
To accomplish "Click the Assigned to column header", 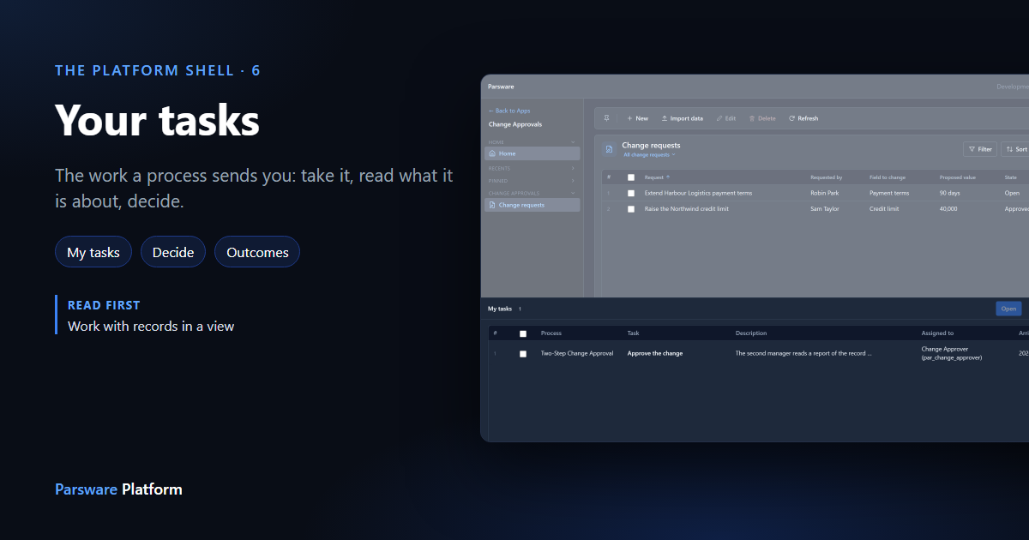I will click(937, 333).
